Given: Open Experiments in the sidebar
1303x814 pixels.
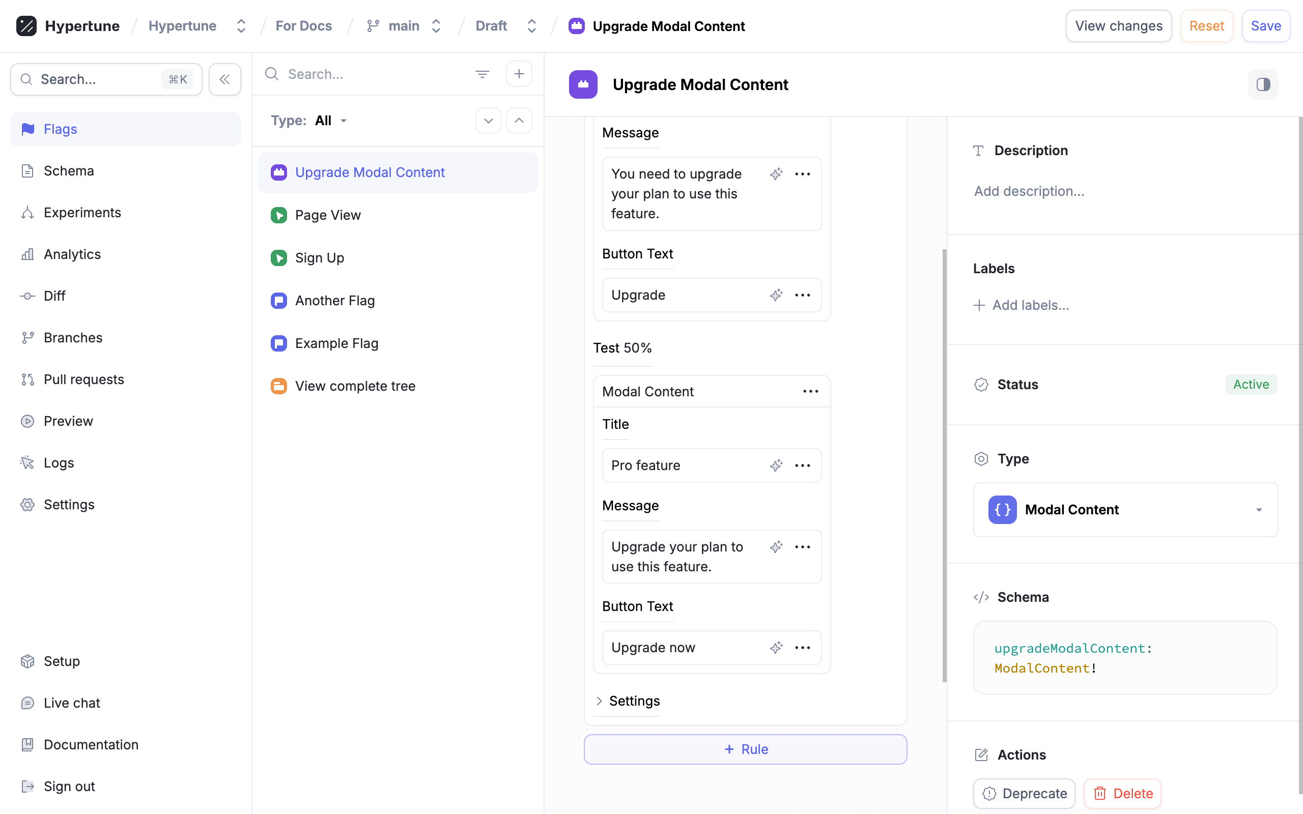Looking at the screenshot, I should point(82,212).
